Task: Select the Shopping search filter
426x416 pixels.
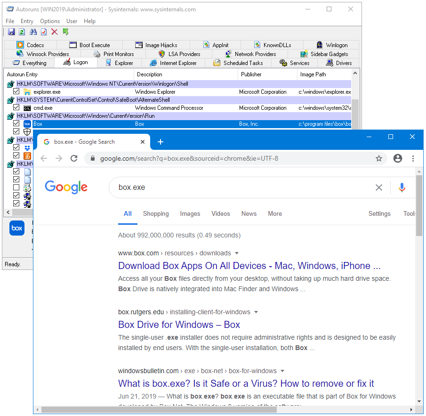Action: coord(156,214)
